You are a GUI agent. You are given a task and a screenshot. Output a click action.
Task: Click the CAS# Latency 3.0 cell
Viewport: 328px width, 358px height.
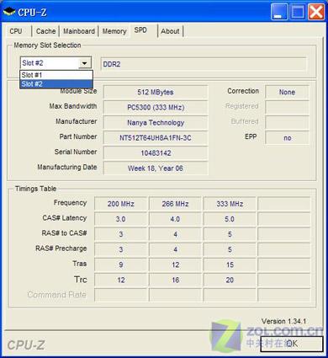[121, 219]
